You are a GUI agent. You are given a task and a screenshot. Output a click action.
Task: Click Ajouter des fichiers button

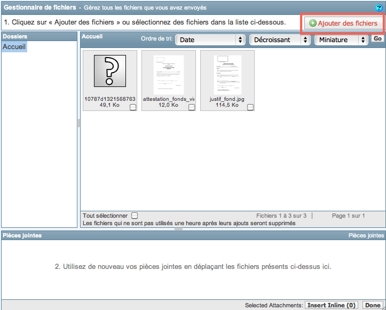pyautogui.click(x=344, y=23)
